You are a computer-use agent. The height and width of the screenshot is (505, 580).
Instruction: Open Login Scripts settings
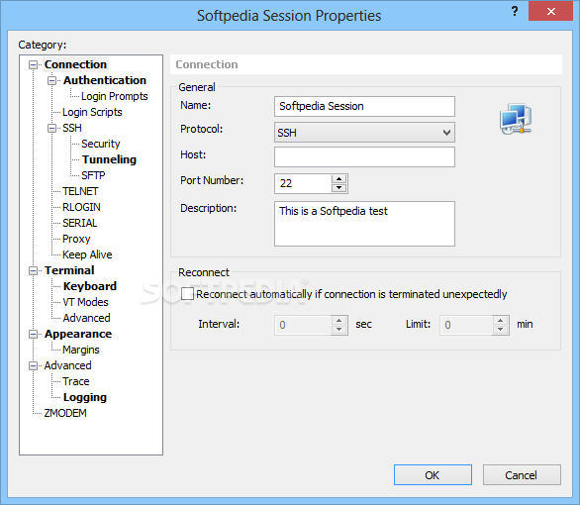pyautogui.click(x=92, y=112)
